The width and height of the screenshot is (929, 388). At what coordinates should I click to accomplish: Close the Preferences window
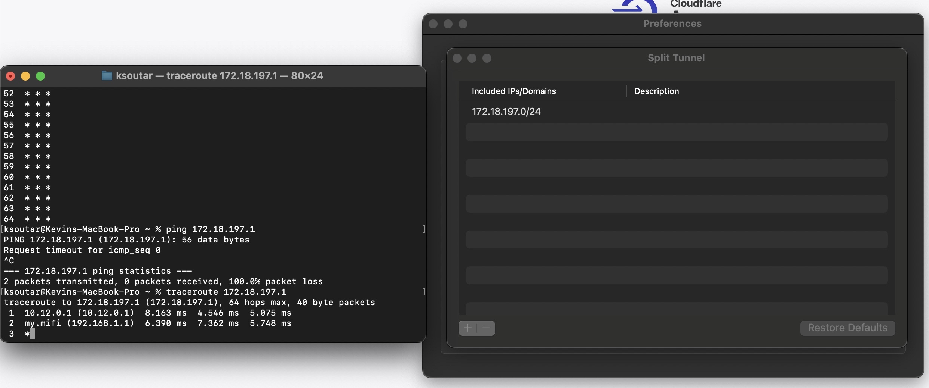(x=433, y=24)
